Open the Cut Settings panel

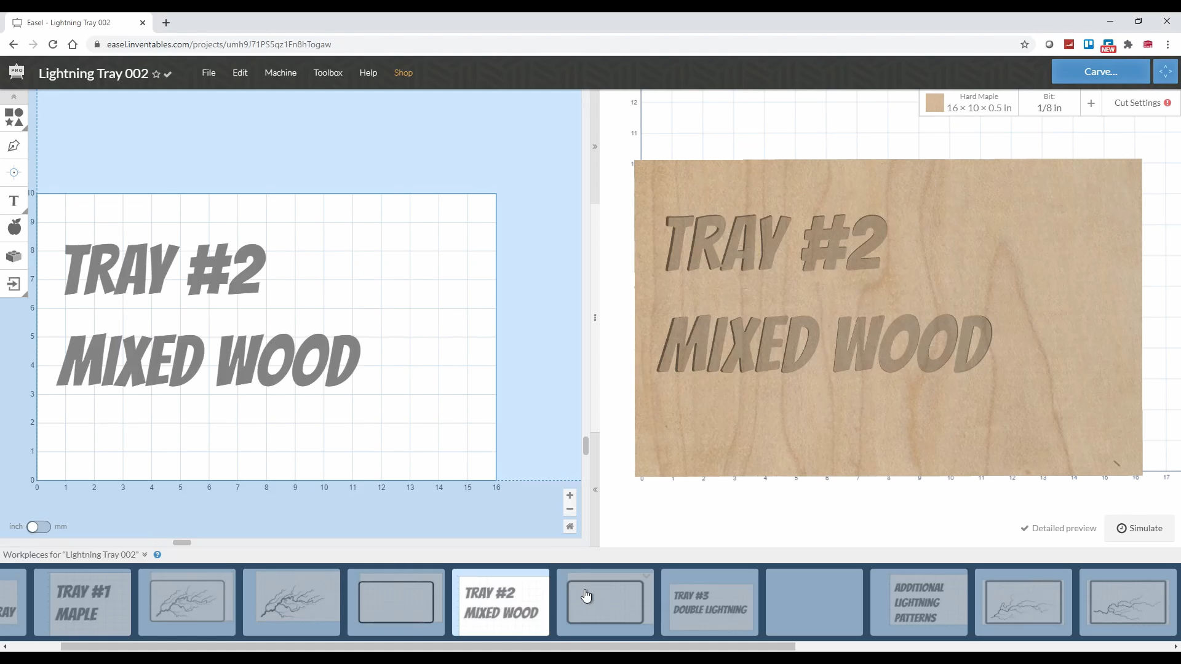1142,103
